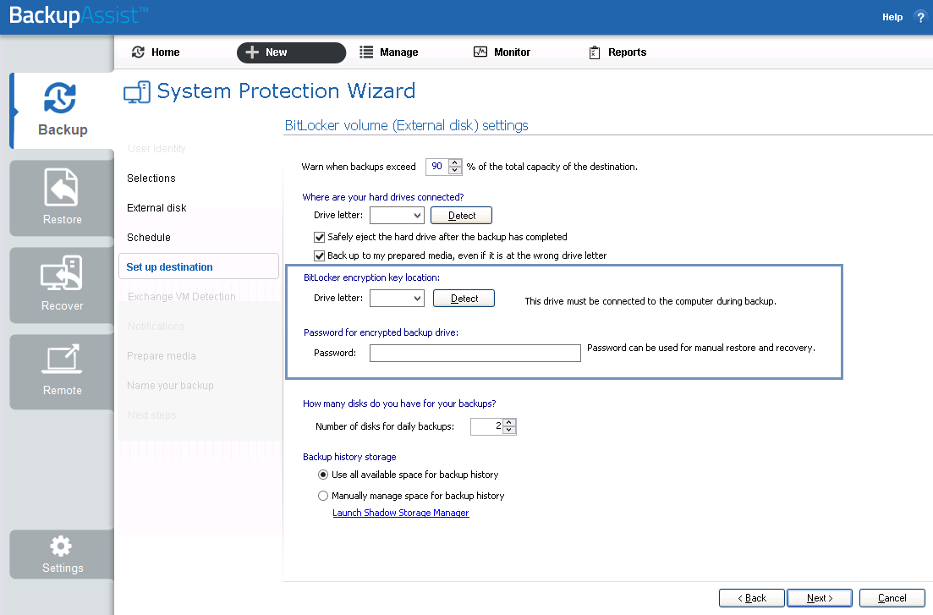Select the New tab label

(x=276, y=52)
